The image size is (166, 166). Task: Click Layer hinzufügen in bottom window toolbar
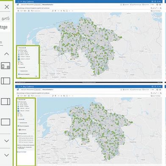click(156, 96)
